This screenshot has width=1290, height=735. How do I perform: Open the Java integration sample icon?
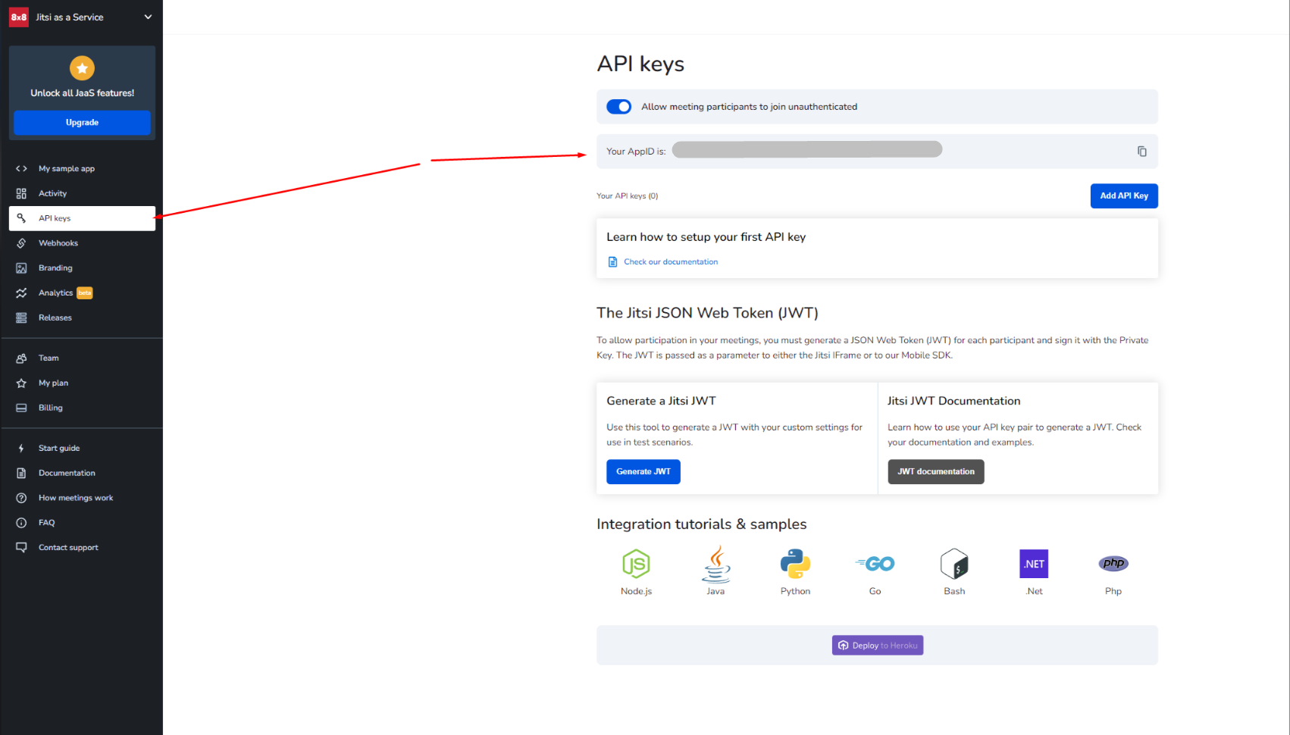[715, 565]
